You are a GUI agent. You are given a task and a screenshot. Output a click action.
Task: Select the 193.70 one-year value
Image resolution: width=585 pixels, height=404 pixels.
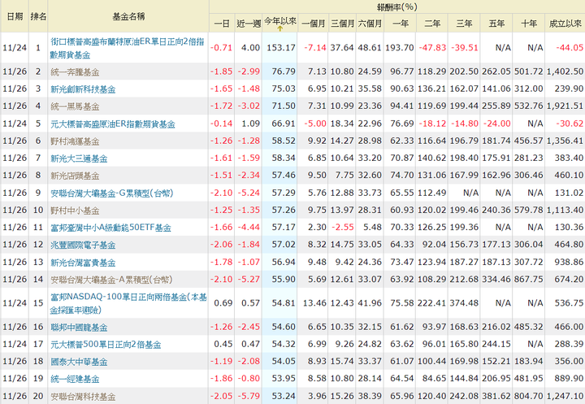pos(400,48)
